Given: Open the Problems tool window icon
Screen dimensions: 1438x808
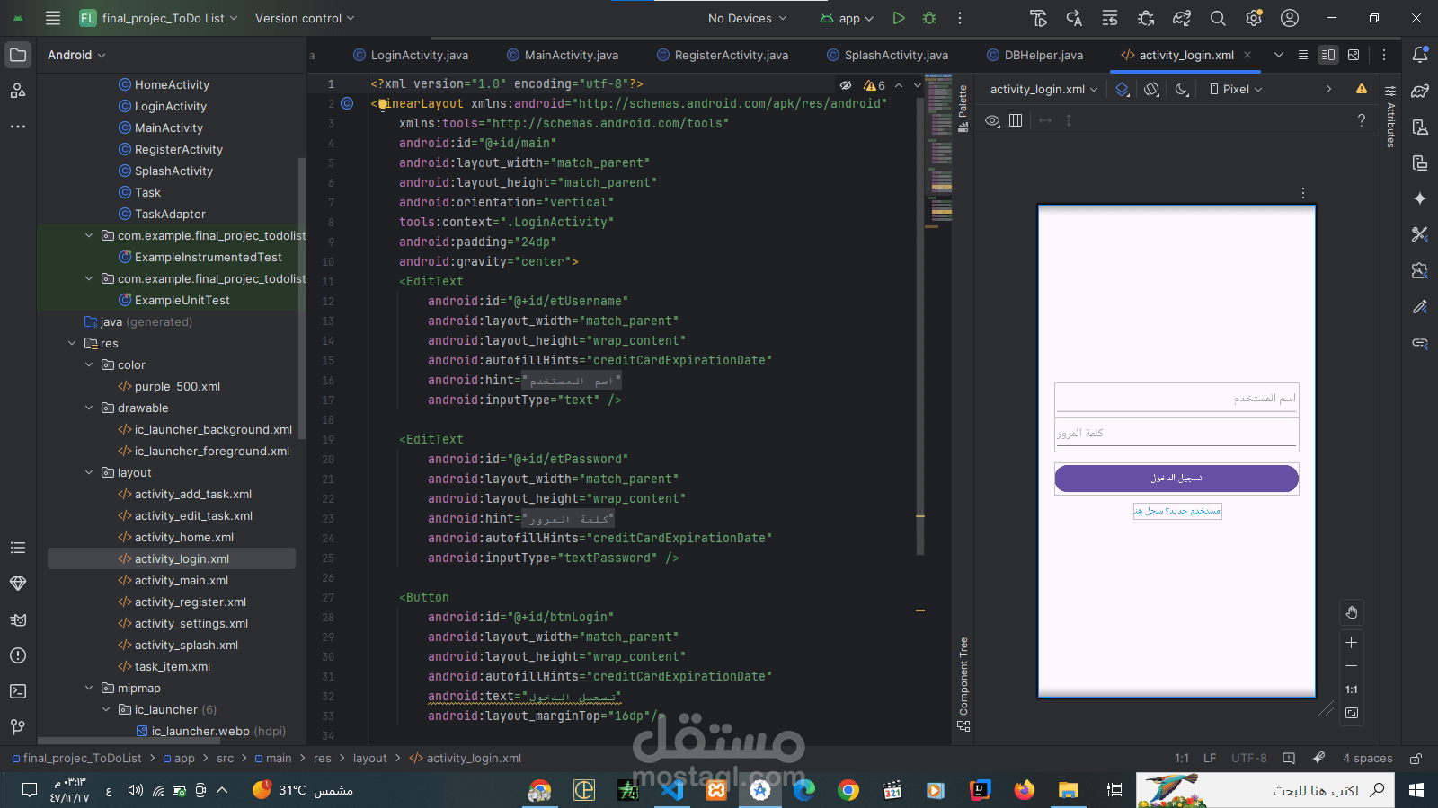Looking at the screenshot, I should (18, 655).
